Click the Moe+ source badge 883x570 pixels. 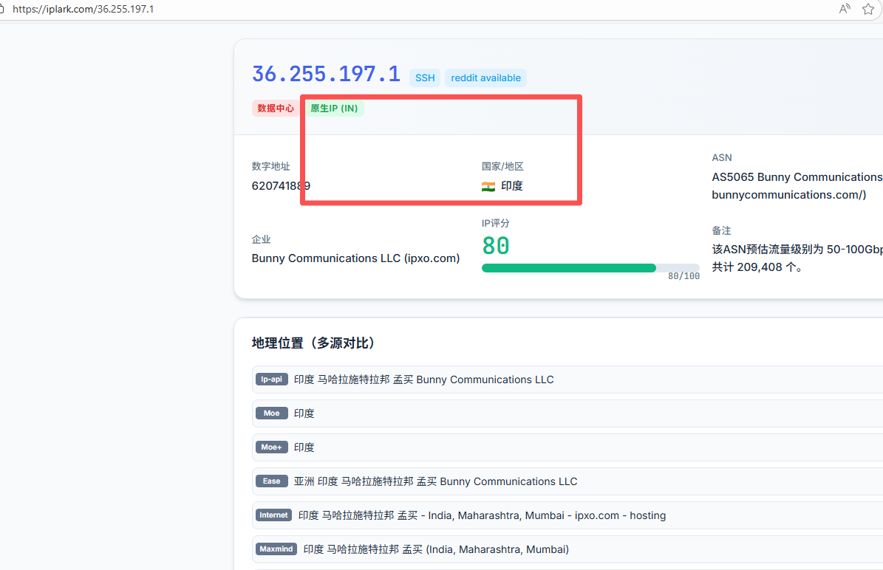click(271, 447)
